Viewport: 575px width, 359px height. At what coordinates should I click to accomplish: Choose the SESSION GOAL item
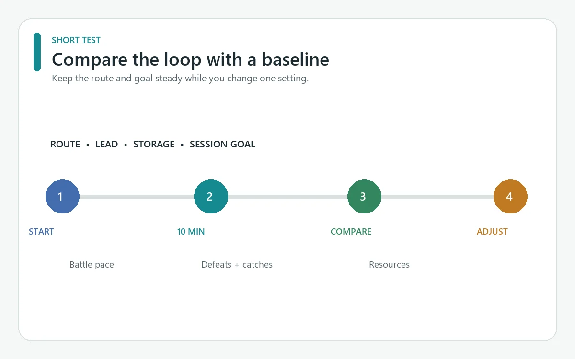coord(222,144)
